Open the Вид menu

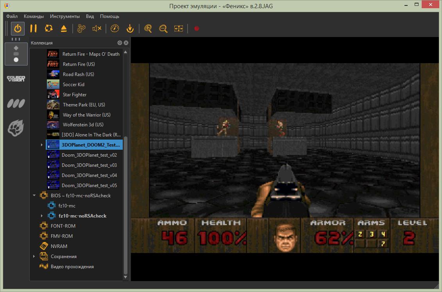(x=90, y=16)
